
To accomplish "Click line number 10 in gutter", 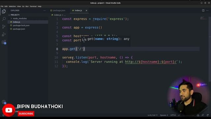I will click(x=56, y=58).
